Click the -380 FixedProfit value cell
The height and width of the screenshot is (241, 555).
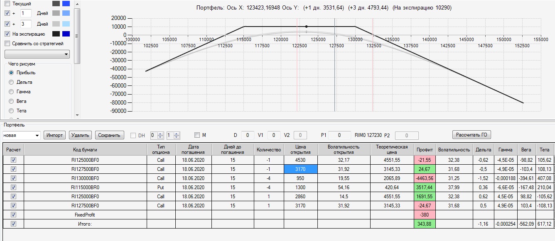pos(425,214)
